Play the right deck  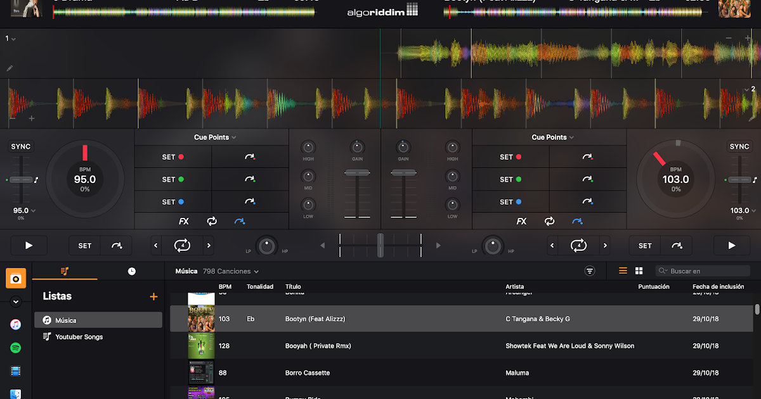pyautogui.click(x=732, y=245)
